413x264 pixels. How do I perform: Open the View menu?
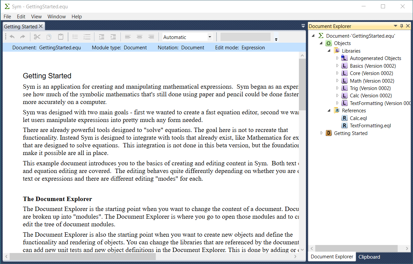(x=36, y=17)
